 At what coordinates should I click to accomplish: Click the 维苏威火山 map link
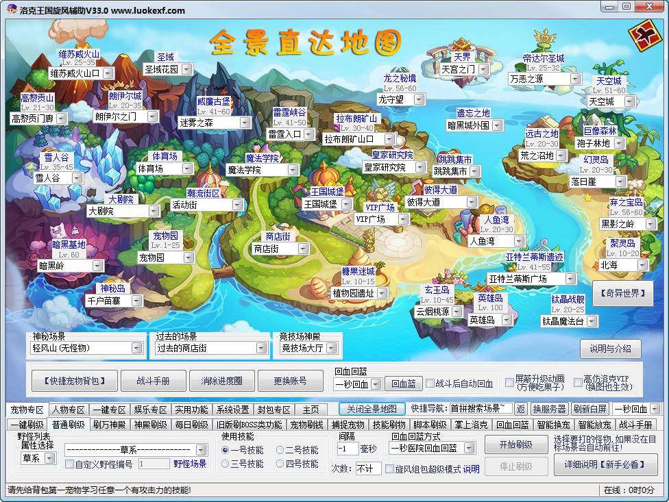pyautogui.click(x=79, y=54)
